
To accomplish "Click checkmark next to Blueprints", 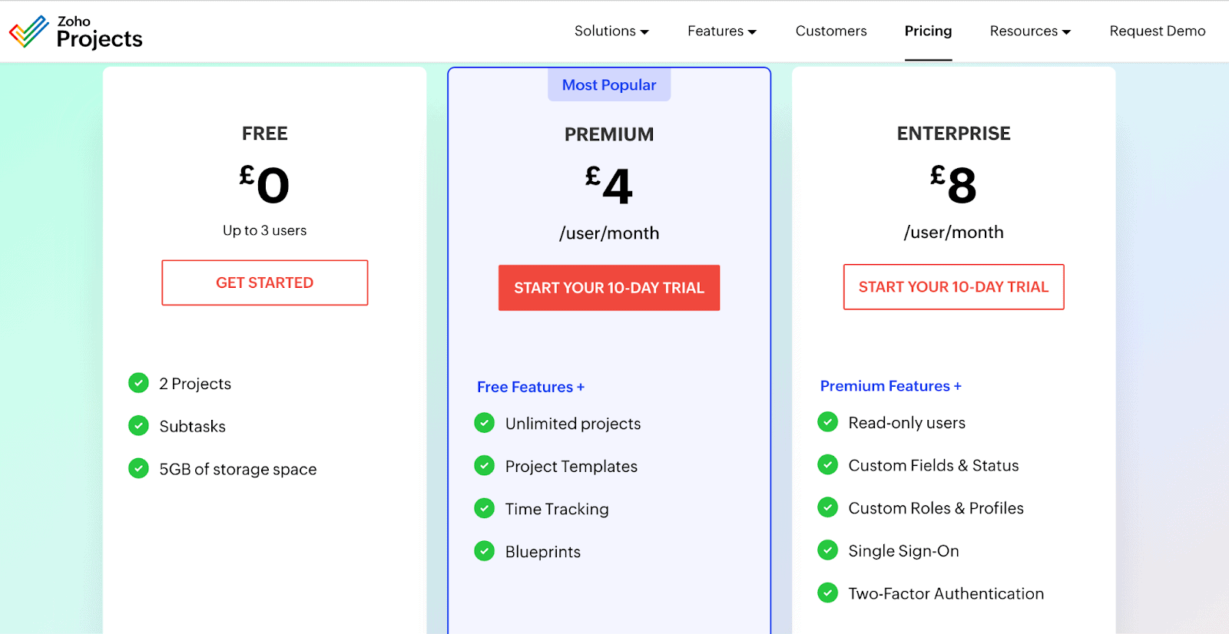I will pos(484,551).
